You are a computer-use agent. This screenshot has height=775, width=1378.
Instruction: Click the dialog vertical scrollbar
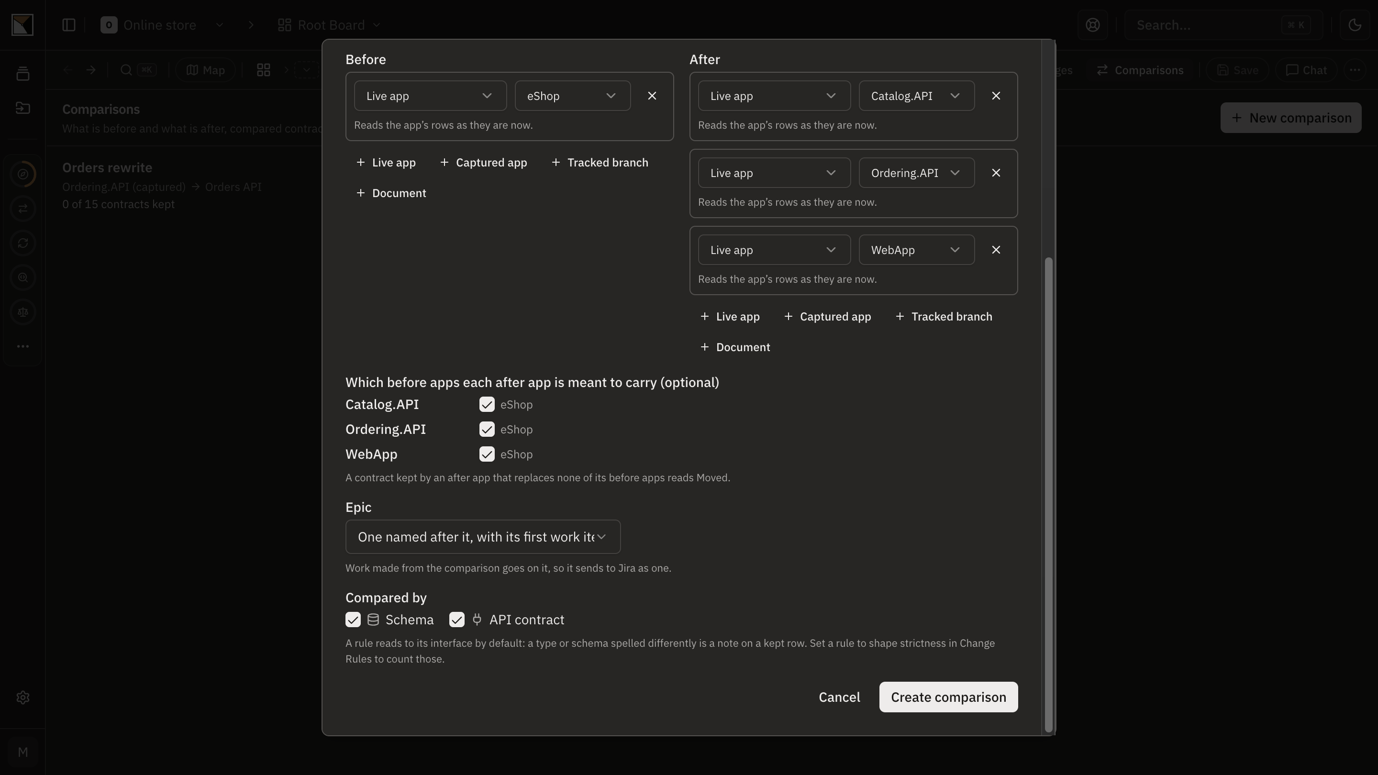click(1048, 494)
